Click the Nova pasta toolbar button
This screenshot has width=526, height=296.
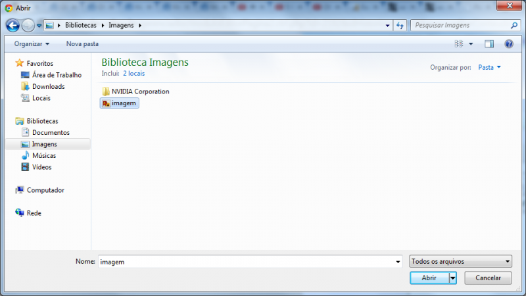[82, 44]
